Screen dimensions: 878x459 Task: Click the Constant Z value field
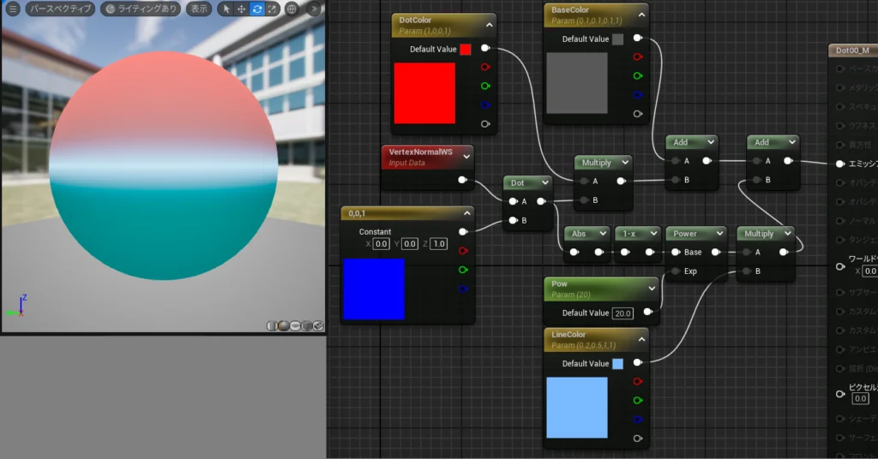tap(439, 244)
